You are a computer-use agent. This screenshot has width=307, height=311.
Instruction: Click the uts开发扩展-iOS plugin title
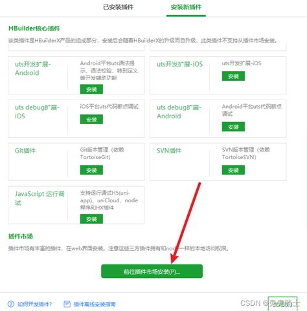click(x=179, y=64)
